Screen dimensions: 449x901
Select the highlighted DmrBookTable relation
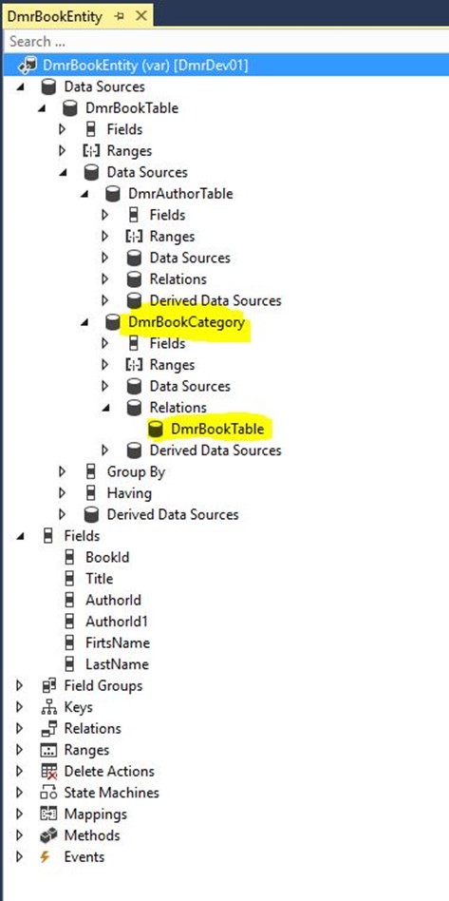[x=217, y=430]
